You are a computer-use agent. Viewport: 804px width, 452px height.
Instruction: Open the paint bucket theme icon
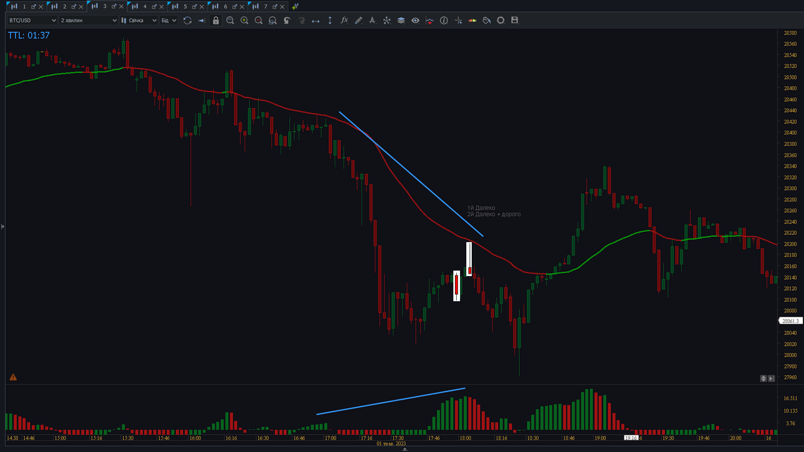coord(487,21)
